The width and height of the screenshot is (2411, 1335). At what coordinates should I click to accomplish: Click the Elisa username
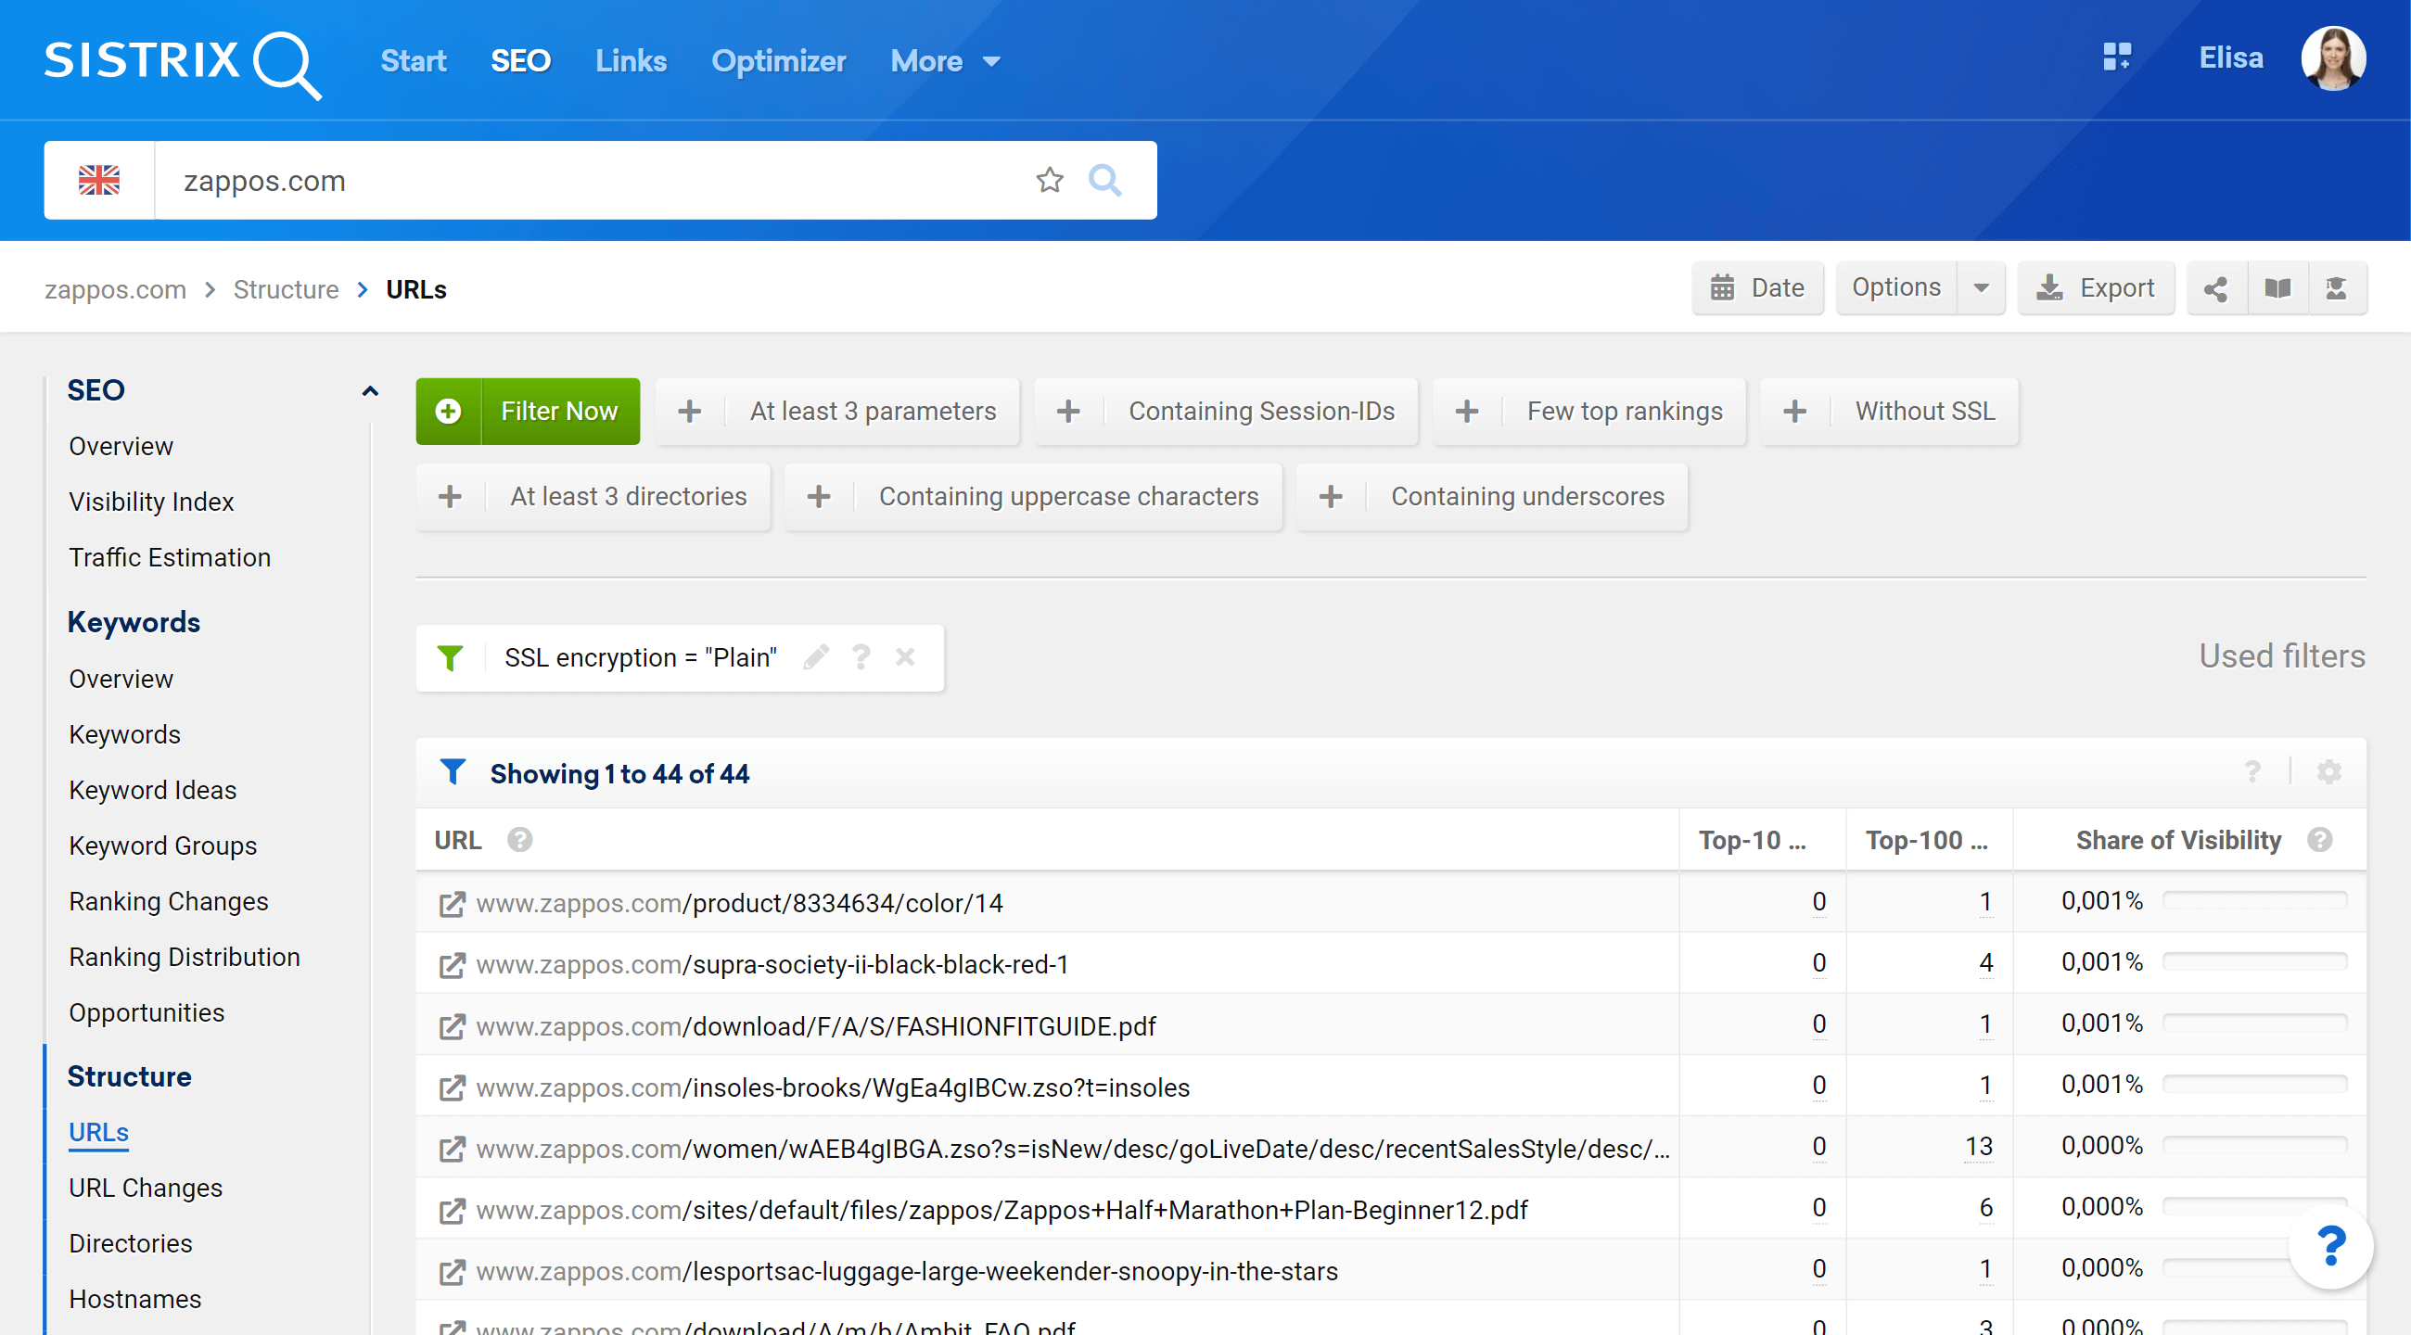(2230, 58)
